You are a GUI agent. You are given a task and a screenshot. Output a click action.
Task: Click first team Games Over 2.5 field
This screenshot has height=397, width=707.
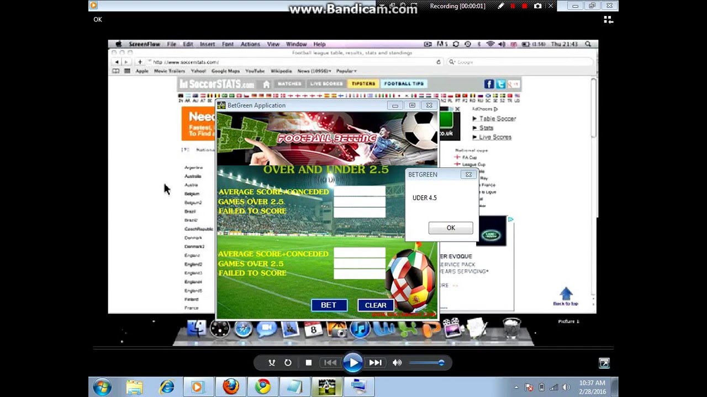click(x=360, y=201)
